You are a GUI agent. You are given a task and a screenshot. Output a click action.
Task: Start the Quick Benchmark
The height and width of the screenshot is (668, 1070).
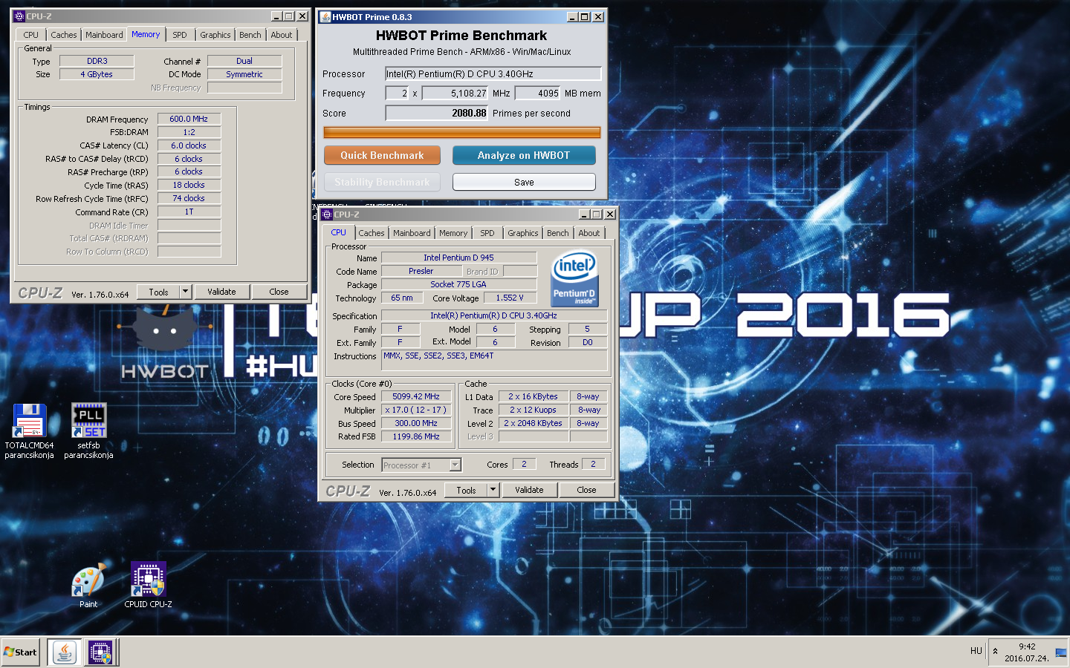pos(382,155)
